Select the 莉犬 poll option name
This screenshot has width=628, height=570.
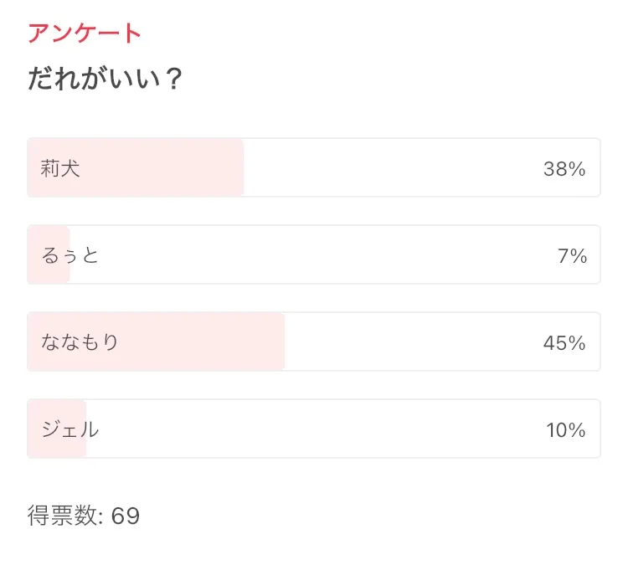point(60,168)
